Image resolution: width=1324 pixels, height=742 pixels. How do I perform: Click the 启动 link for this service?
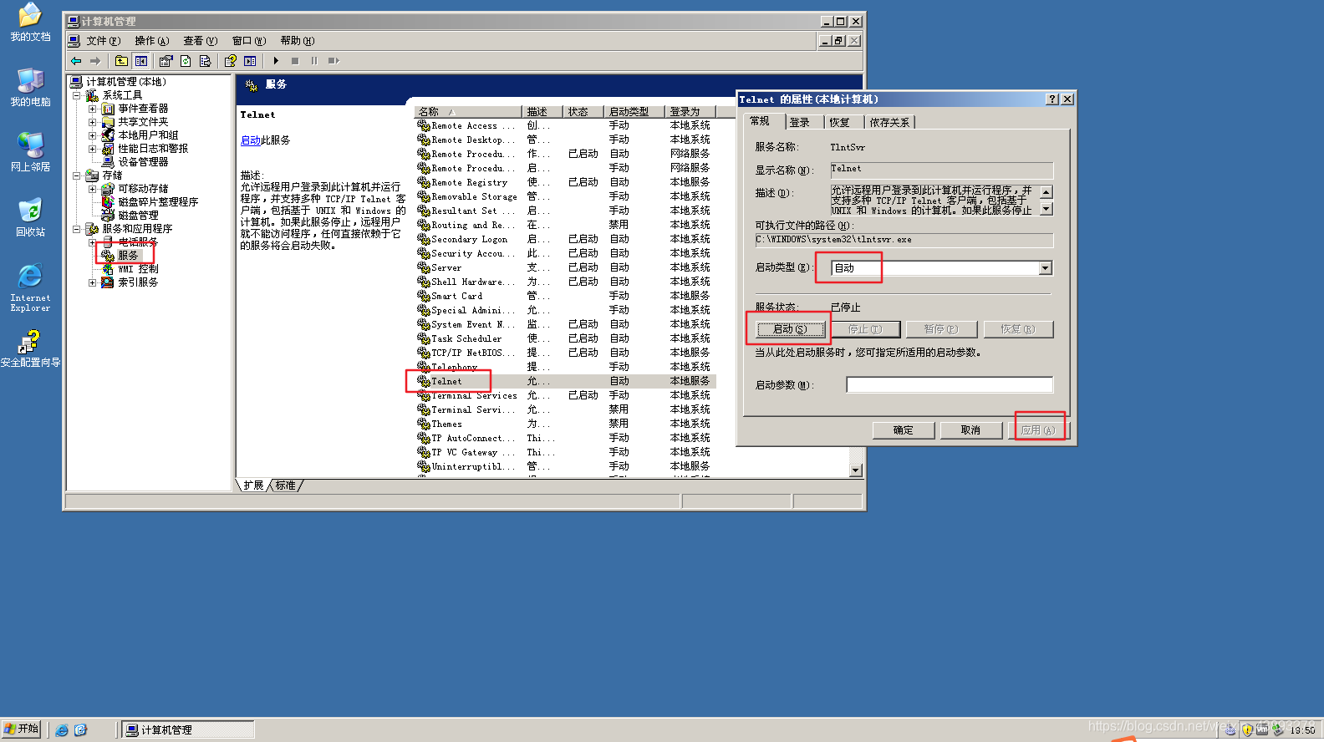(251, 140)
